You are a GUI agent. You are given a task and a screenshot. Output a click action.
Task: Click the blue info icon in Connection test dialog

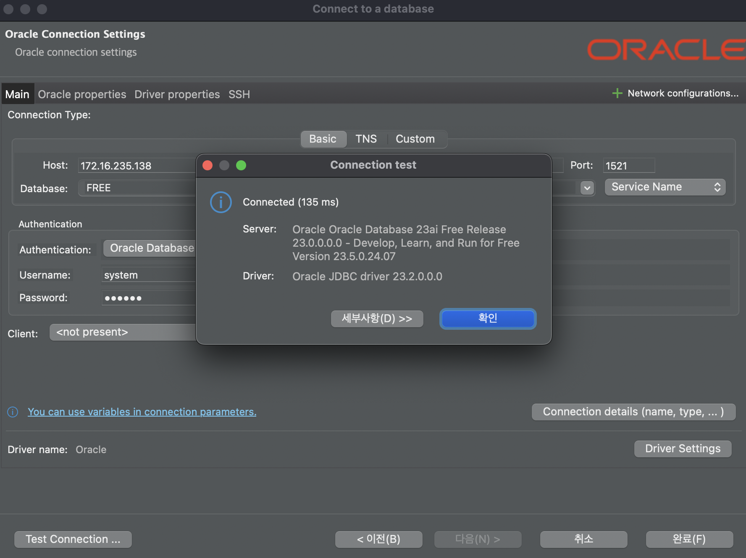(221, 202)
